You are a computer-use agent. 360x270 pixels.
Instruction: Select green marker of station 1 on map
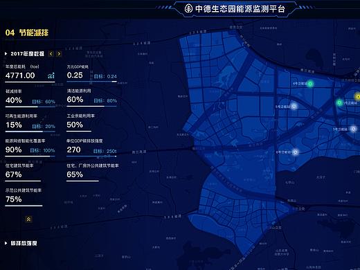click(339, 102)
